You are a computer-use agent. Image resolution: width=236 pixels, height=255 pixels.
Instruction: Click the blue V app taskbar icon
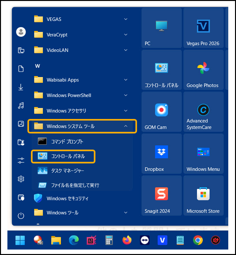pyautogui.click(x=162, y=240)
